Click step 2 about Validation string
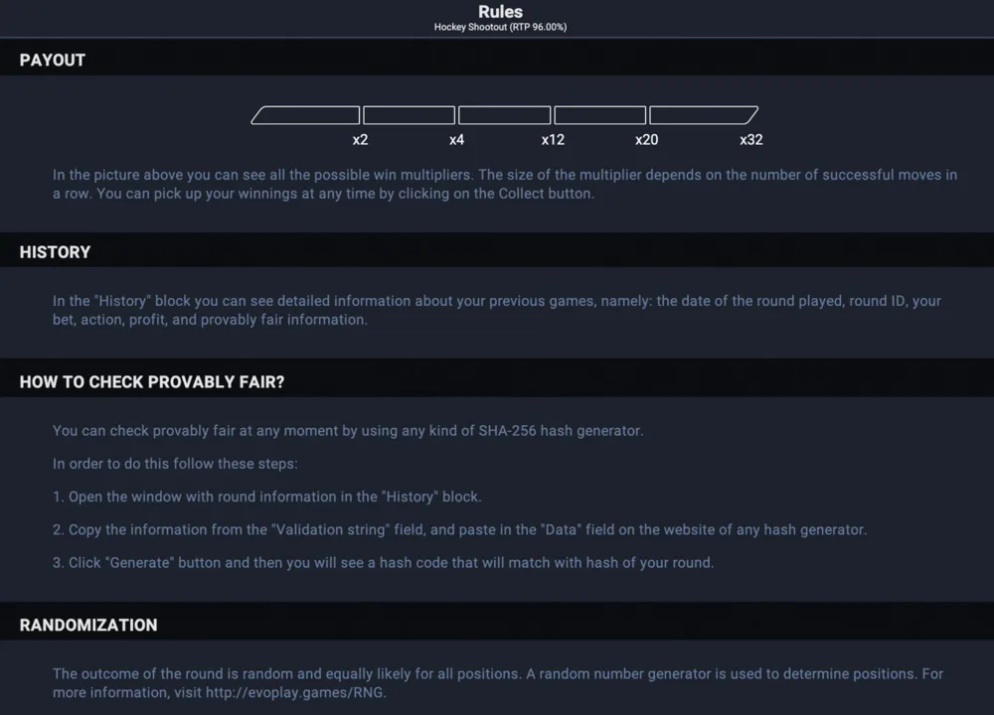Screen dimensions: 994x715 pos(459,529)
